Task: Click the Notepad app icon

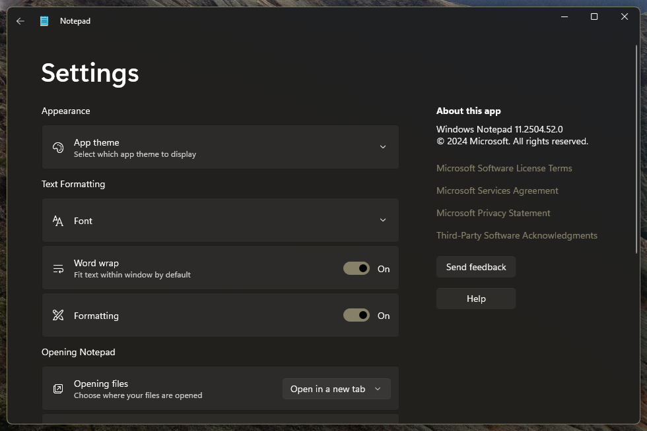Action: (44, 21)
